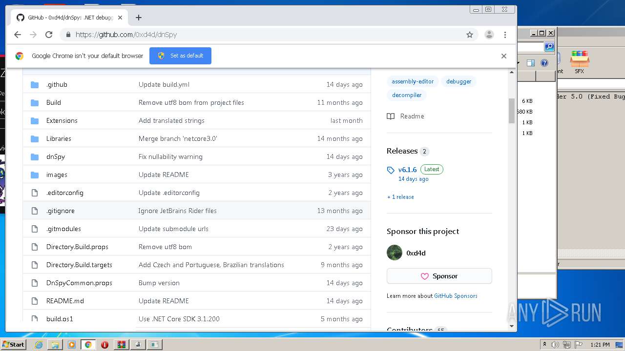Viewport: 625px width, 351px height.
Task: Open Directory.Build.targets file
Action: tap(79, 265)
